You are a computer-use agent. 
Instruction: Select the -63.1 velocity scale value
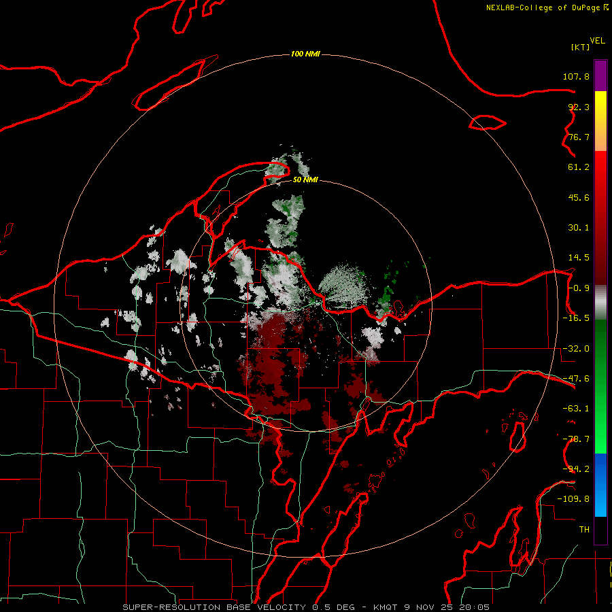click(576, 409)
